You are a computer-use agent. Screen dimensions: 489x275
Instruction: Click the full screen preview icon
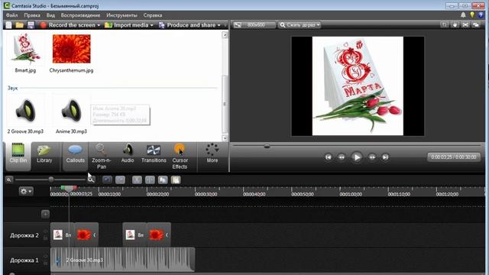click(x=465, y=25)
